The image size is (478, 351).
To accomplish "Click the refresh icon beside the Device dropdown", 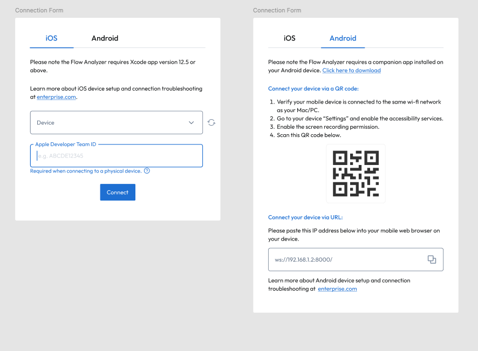I will [211, 122].
